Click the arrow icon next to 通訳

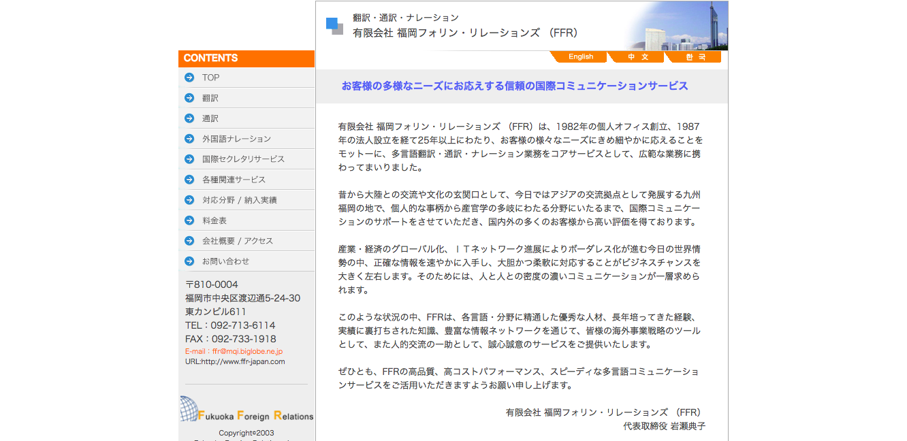click(x=189, y=118)
